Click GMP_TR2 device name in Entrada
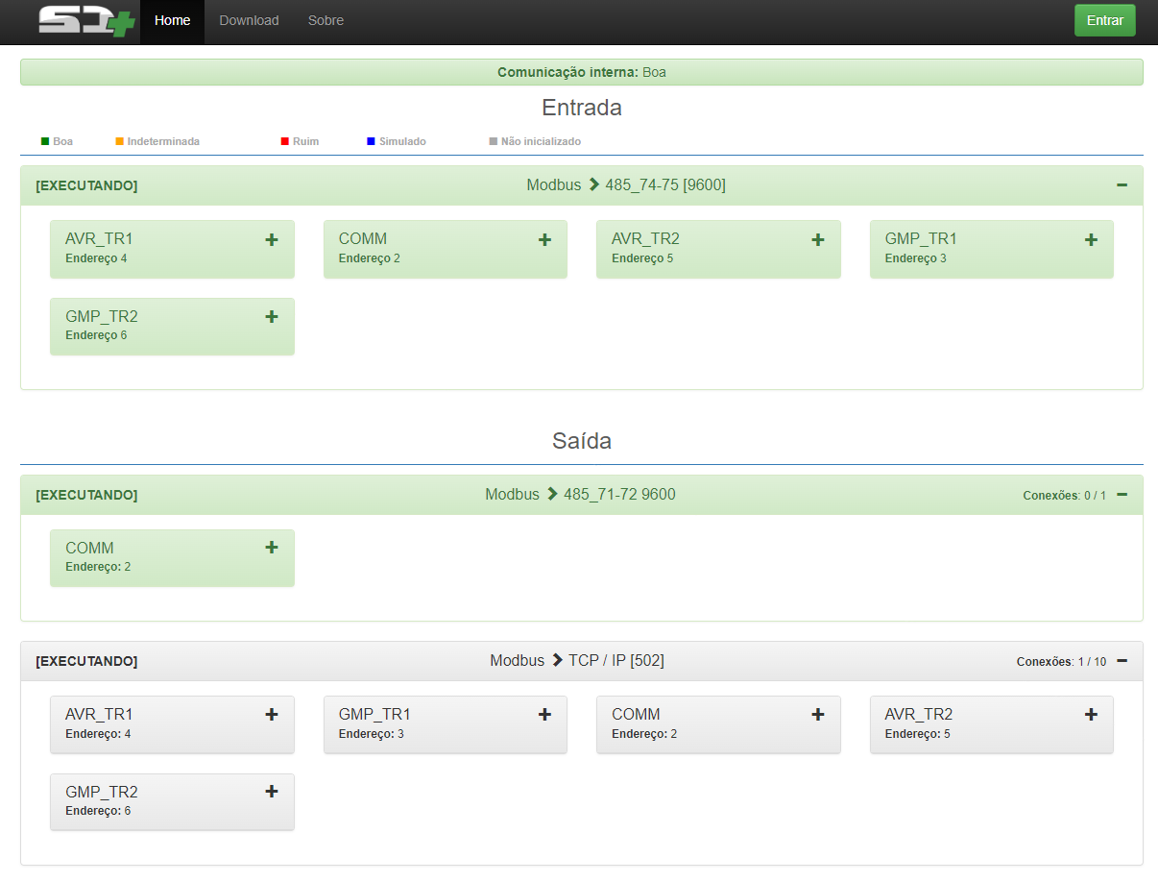This screenshot has height=882, width=1158. point(102,316)
